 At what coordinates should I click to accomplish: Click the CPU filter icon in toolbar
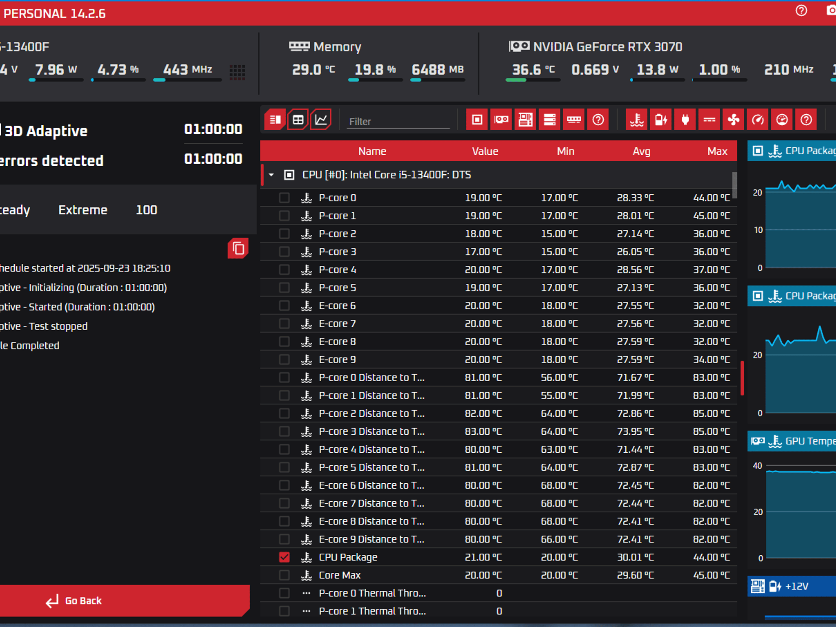click(477, 120)
